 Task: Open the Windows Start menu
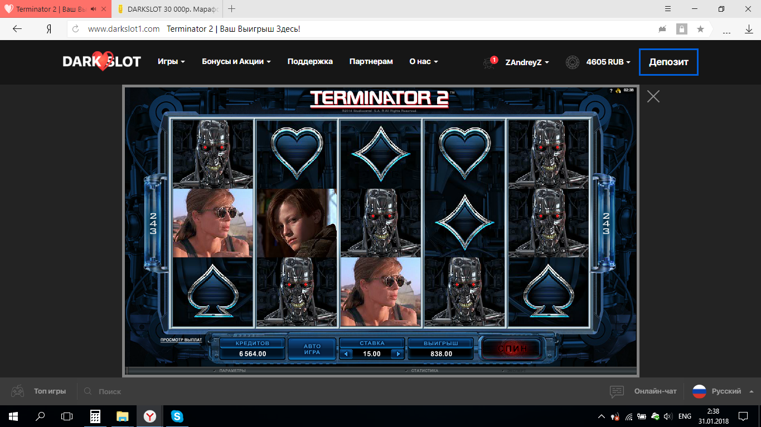[x=13, y=416]
